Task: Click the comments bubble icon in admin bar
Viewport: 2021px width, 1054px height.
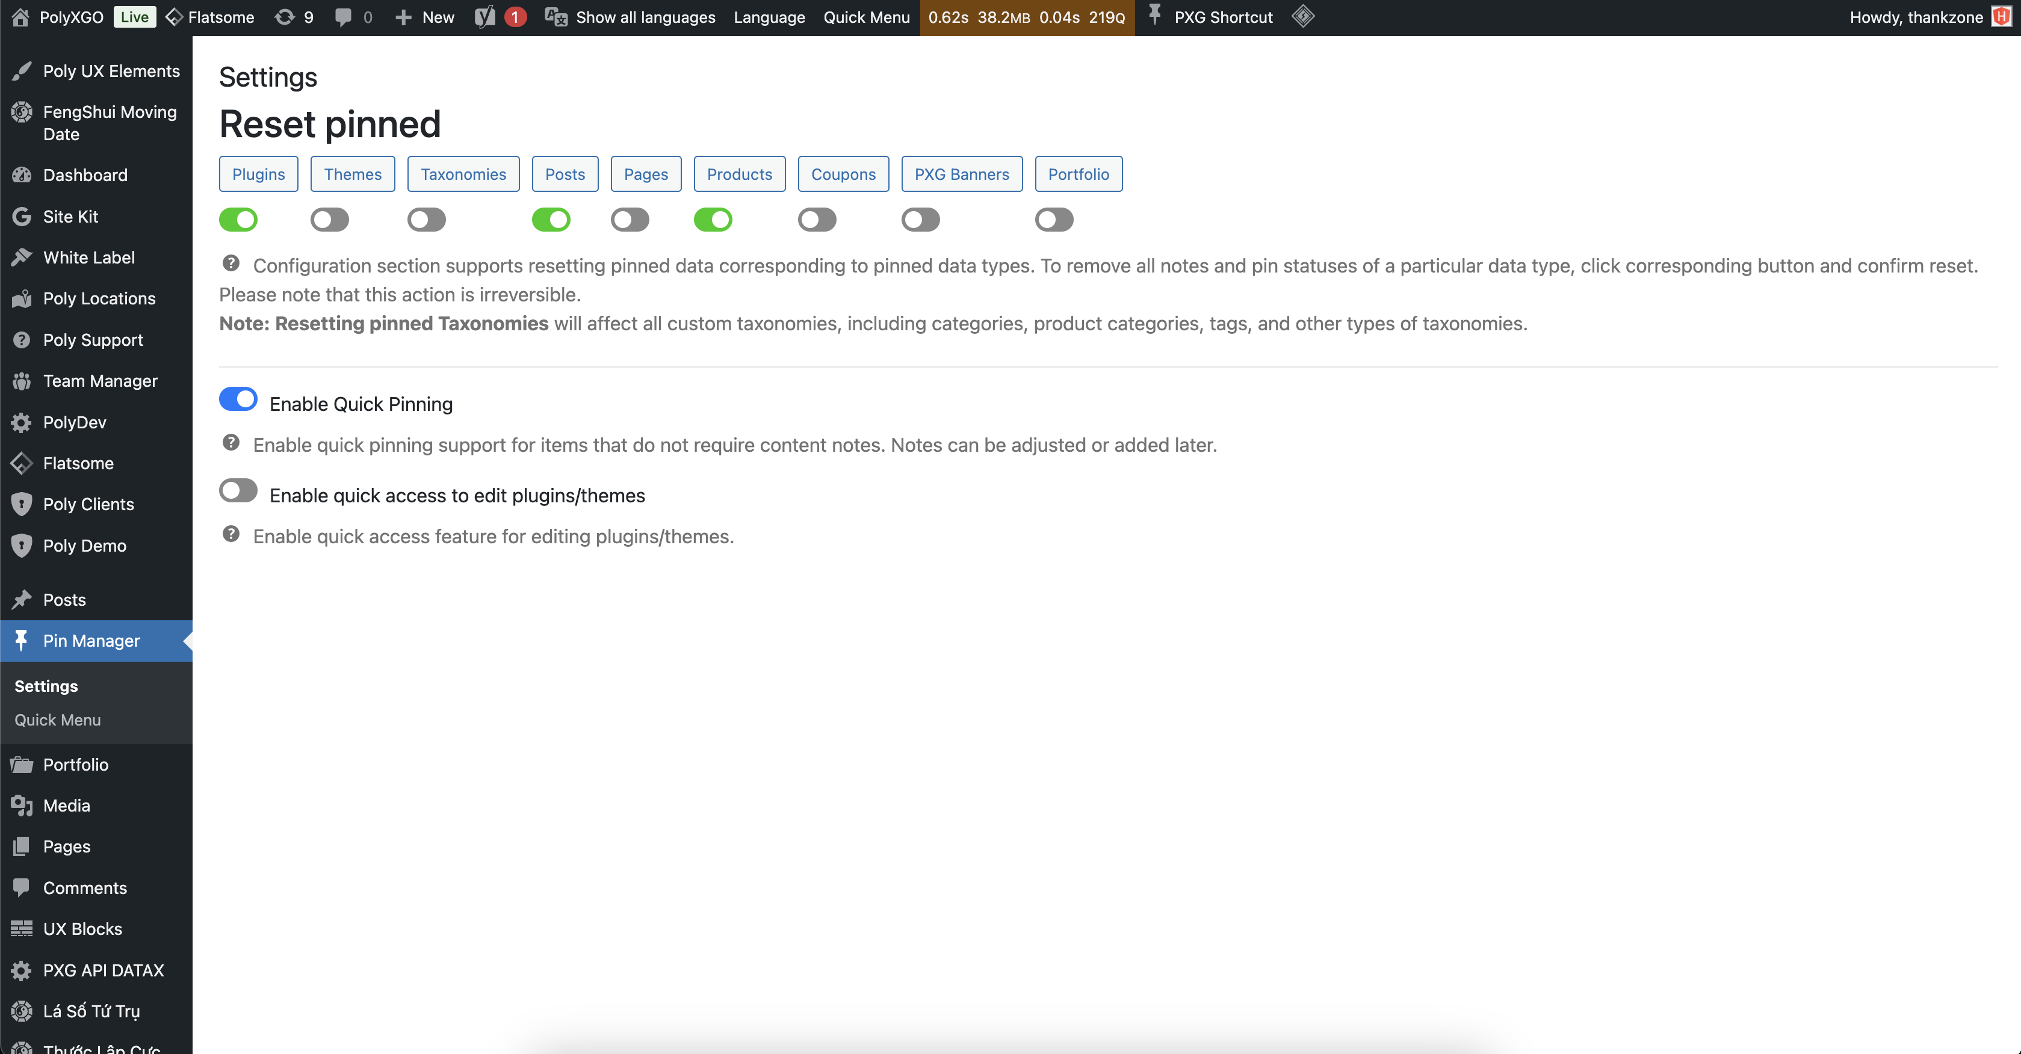Action: tap(343, 17)
